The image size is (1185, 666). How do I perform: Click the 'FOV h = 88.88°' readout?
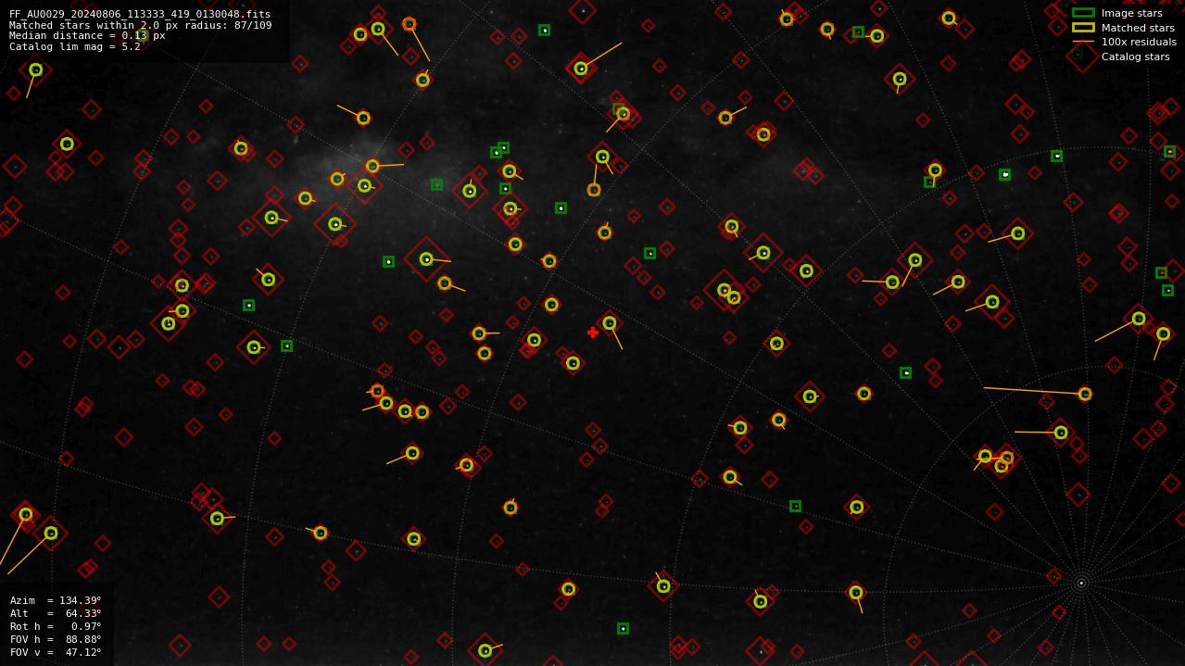point(56,639)
